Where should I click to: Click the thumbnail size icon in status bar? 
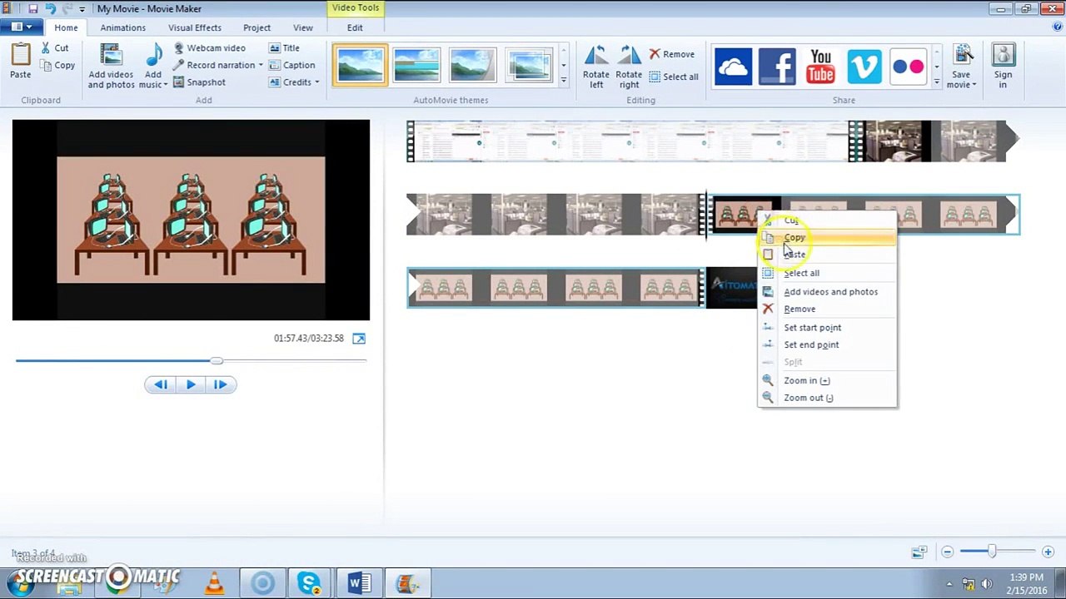tap(919, 552)
